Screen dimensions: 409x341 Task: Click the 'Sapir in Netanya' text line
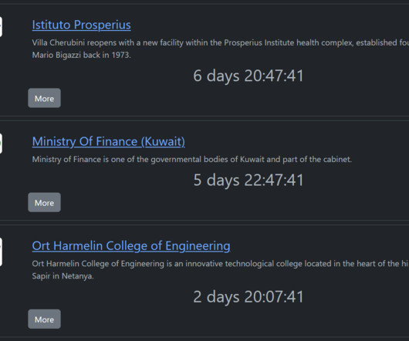pyautogui.click(x=63, y=276)
